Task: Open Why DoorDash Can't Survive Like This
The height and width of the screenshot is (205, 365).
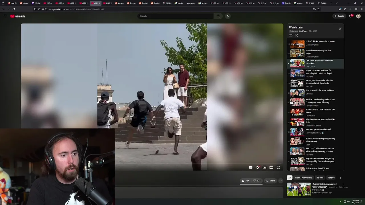Action: coord(315,122)
